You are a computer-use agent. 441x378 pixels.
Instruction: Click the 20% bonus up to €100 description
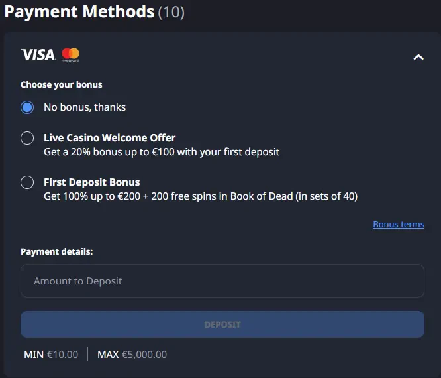click(162, 152)
